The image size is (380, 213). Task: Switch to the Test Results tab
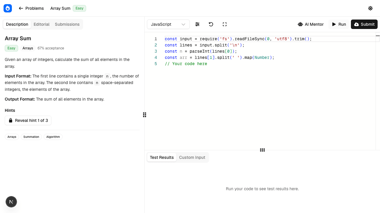[x=162, y=157]
